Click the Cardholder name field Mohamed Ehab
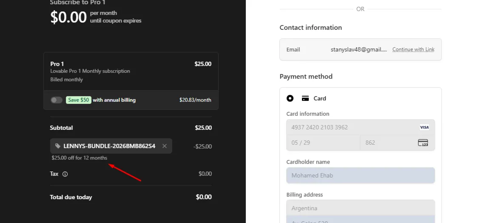 [361, 175]
